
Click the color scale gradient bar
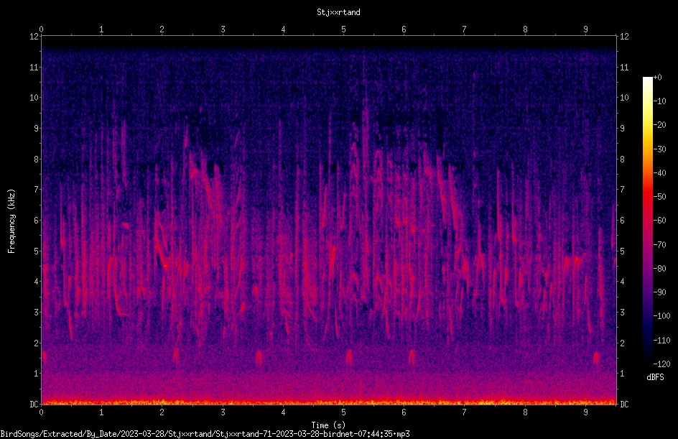point(647,220)
